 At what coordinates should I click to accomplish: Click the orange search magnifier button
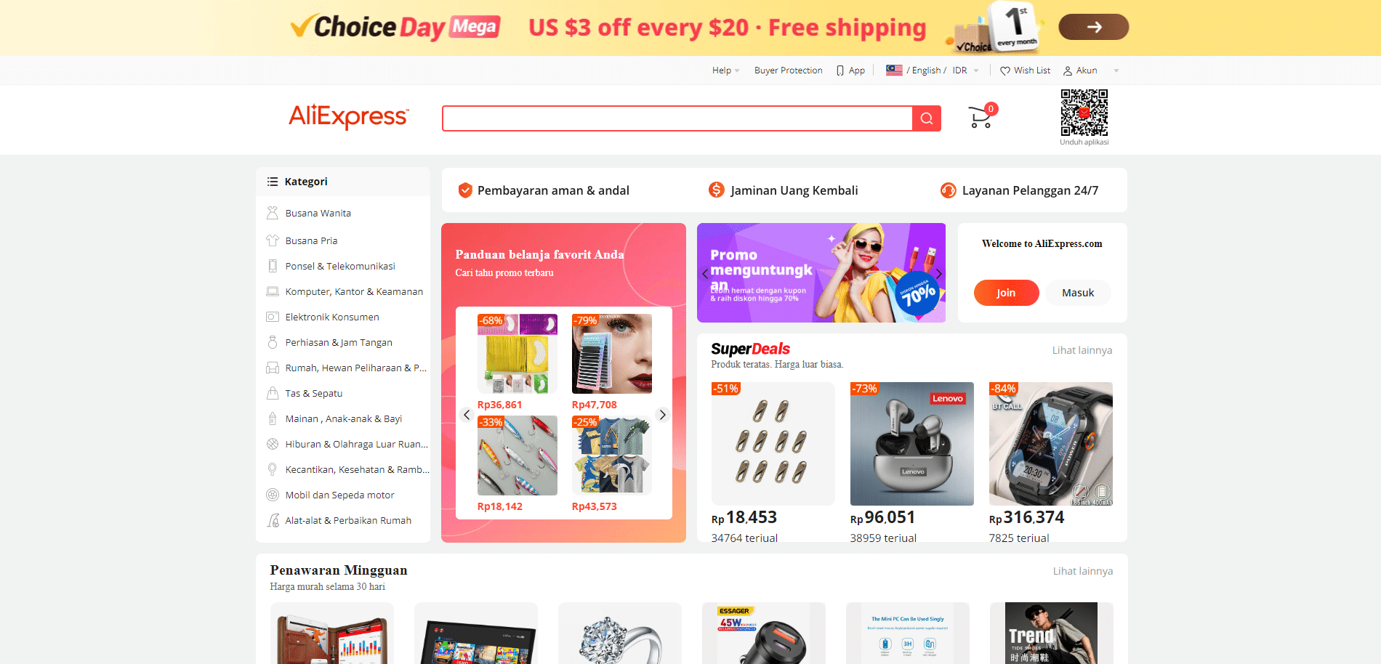(927, 118)
